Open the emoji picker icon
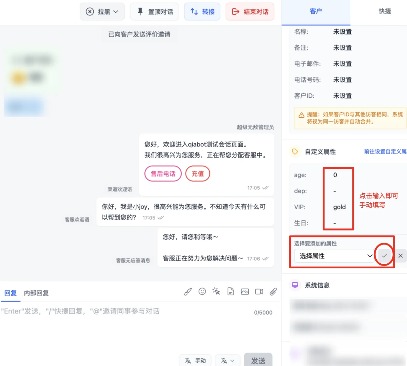Viewport: 407px width, 366px height. [x=202, y=292]
